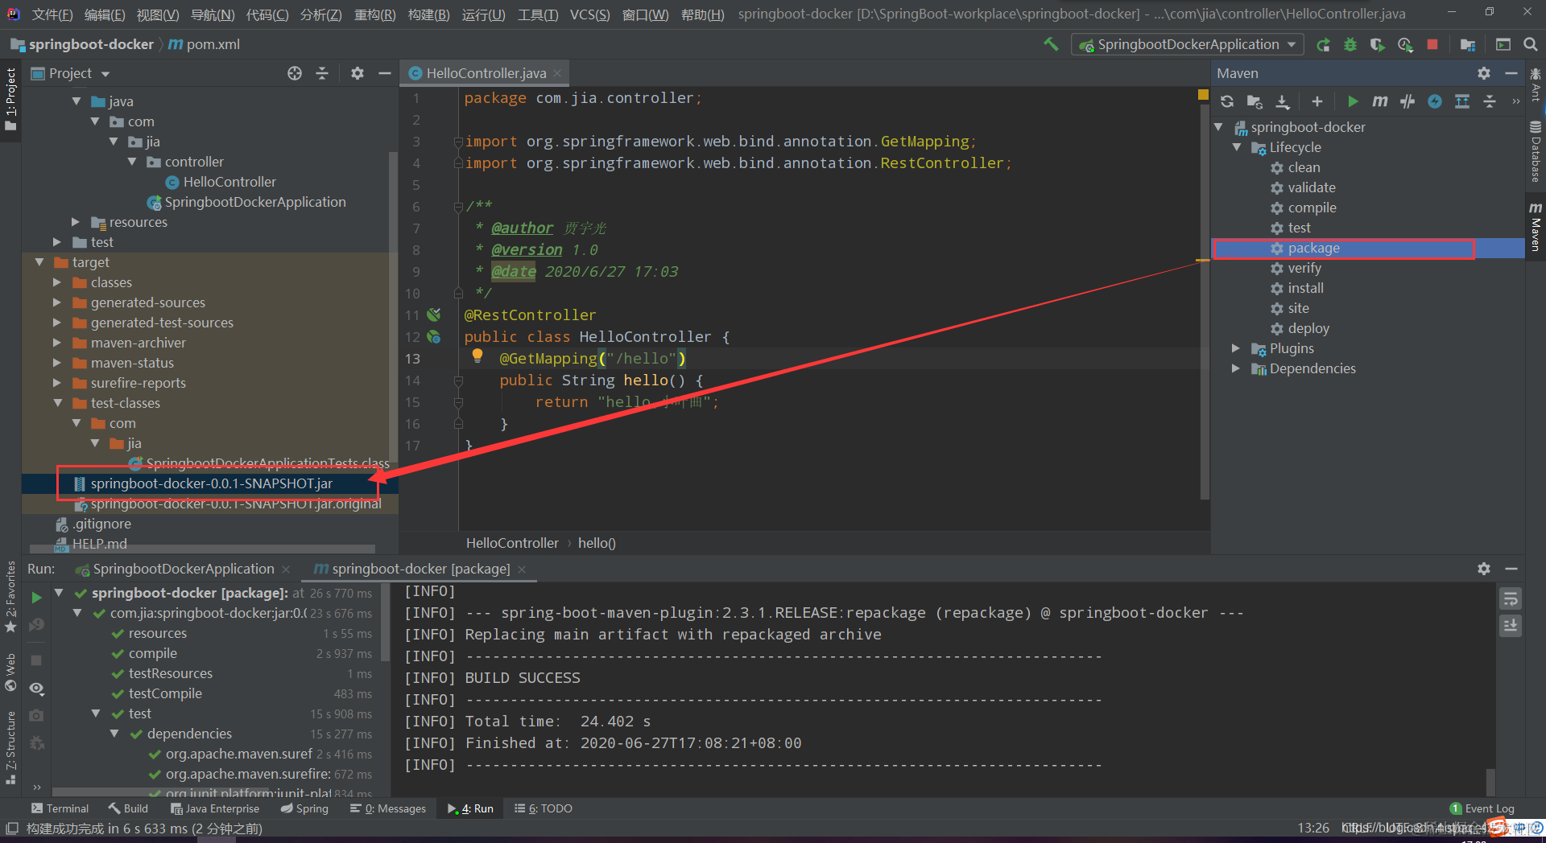1546x843 pixels.
Task: Open the Event Log
Action: pos(1482,808)
